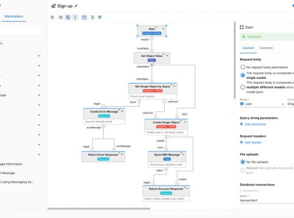This screenshot has height=218, width=294.
Task: Select multiple different models radio option
Action: [x=242, y=87]
